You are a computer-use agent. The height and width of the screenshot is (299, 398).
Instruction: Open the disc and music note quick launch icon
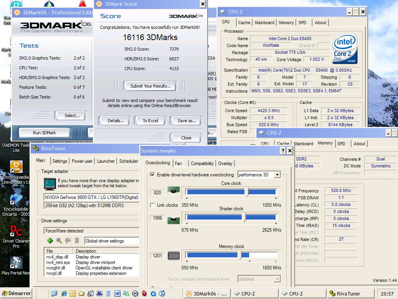coord(162,294)
